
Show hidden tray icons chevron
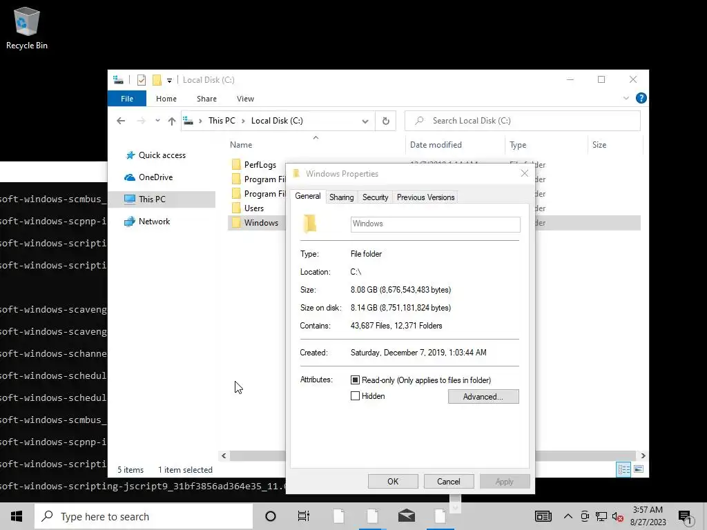point(568,516)
